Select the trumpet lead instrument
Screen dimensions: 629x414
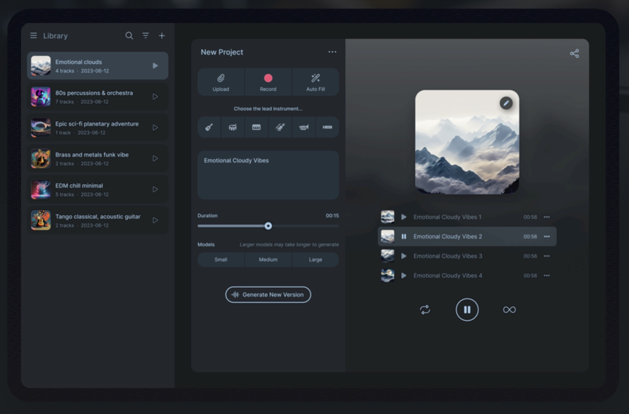pyautogui.click(x=304, y=127)
